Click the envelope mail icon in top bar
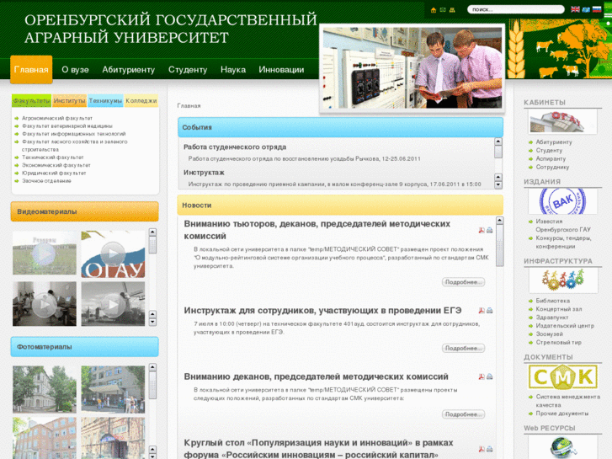Image resolution: width=612 pixels, height=459 pixels. coord(443,10)
